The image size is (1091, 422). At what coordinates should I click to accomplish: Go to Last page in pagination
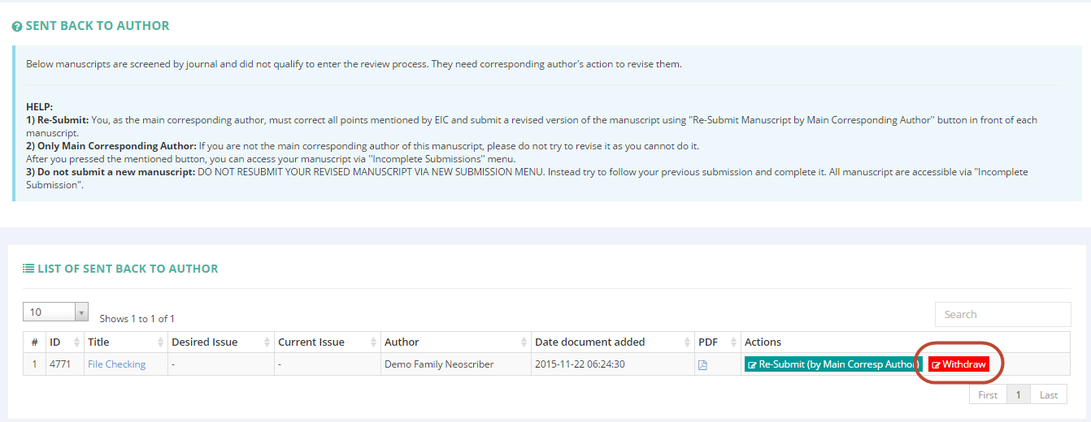click(x=1049, y=394)
